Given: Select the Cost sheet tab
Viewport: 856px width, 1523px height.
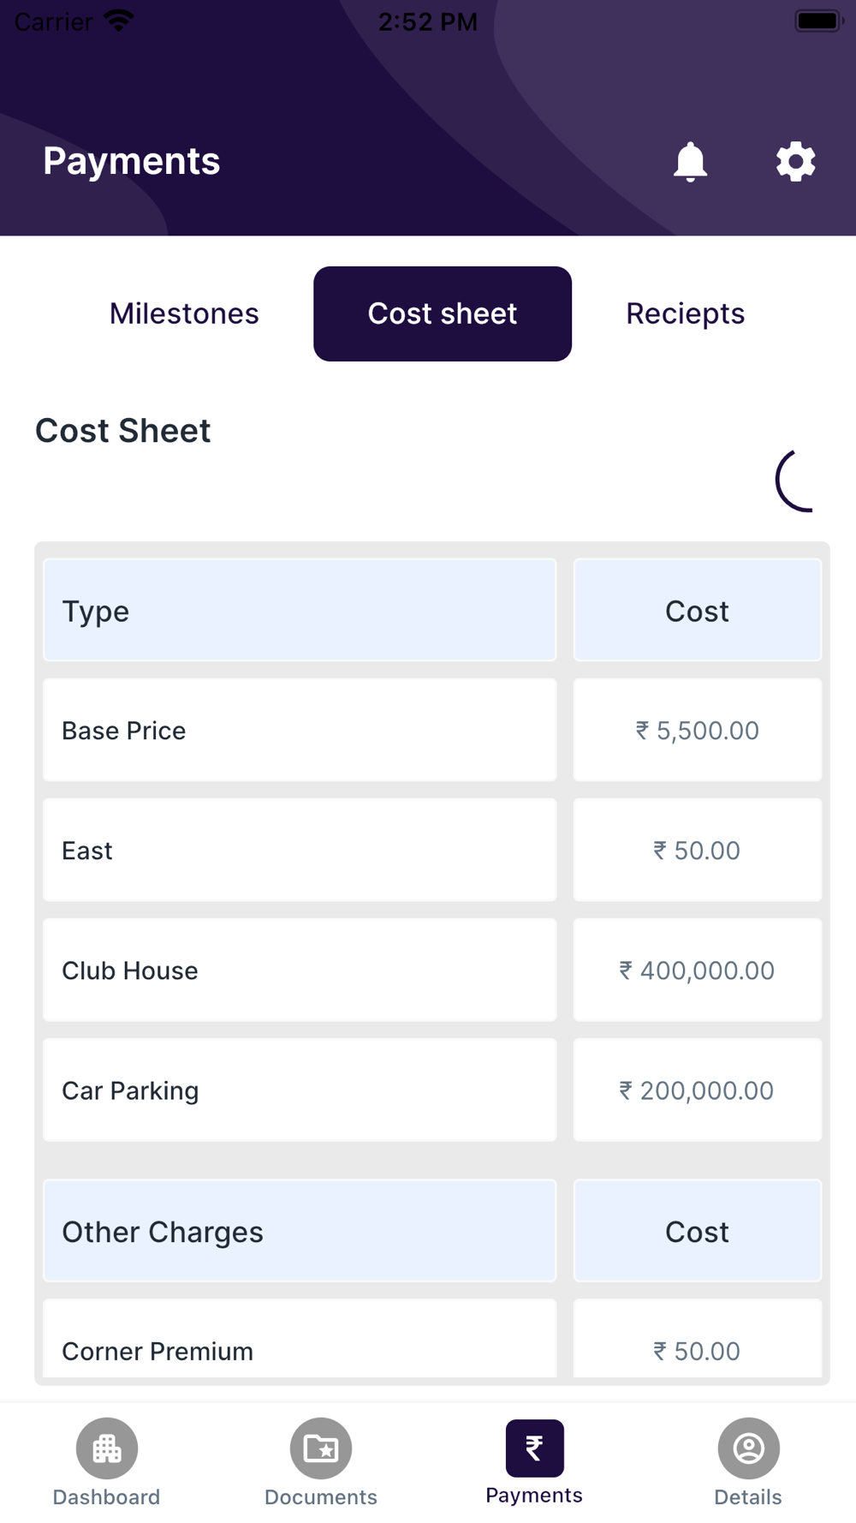Looking at the screenshot, I should (443, 314).
